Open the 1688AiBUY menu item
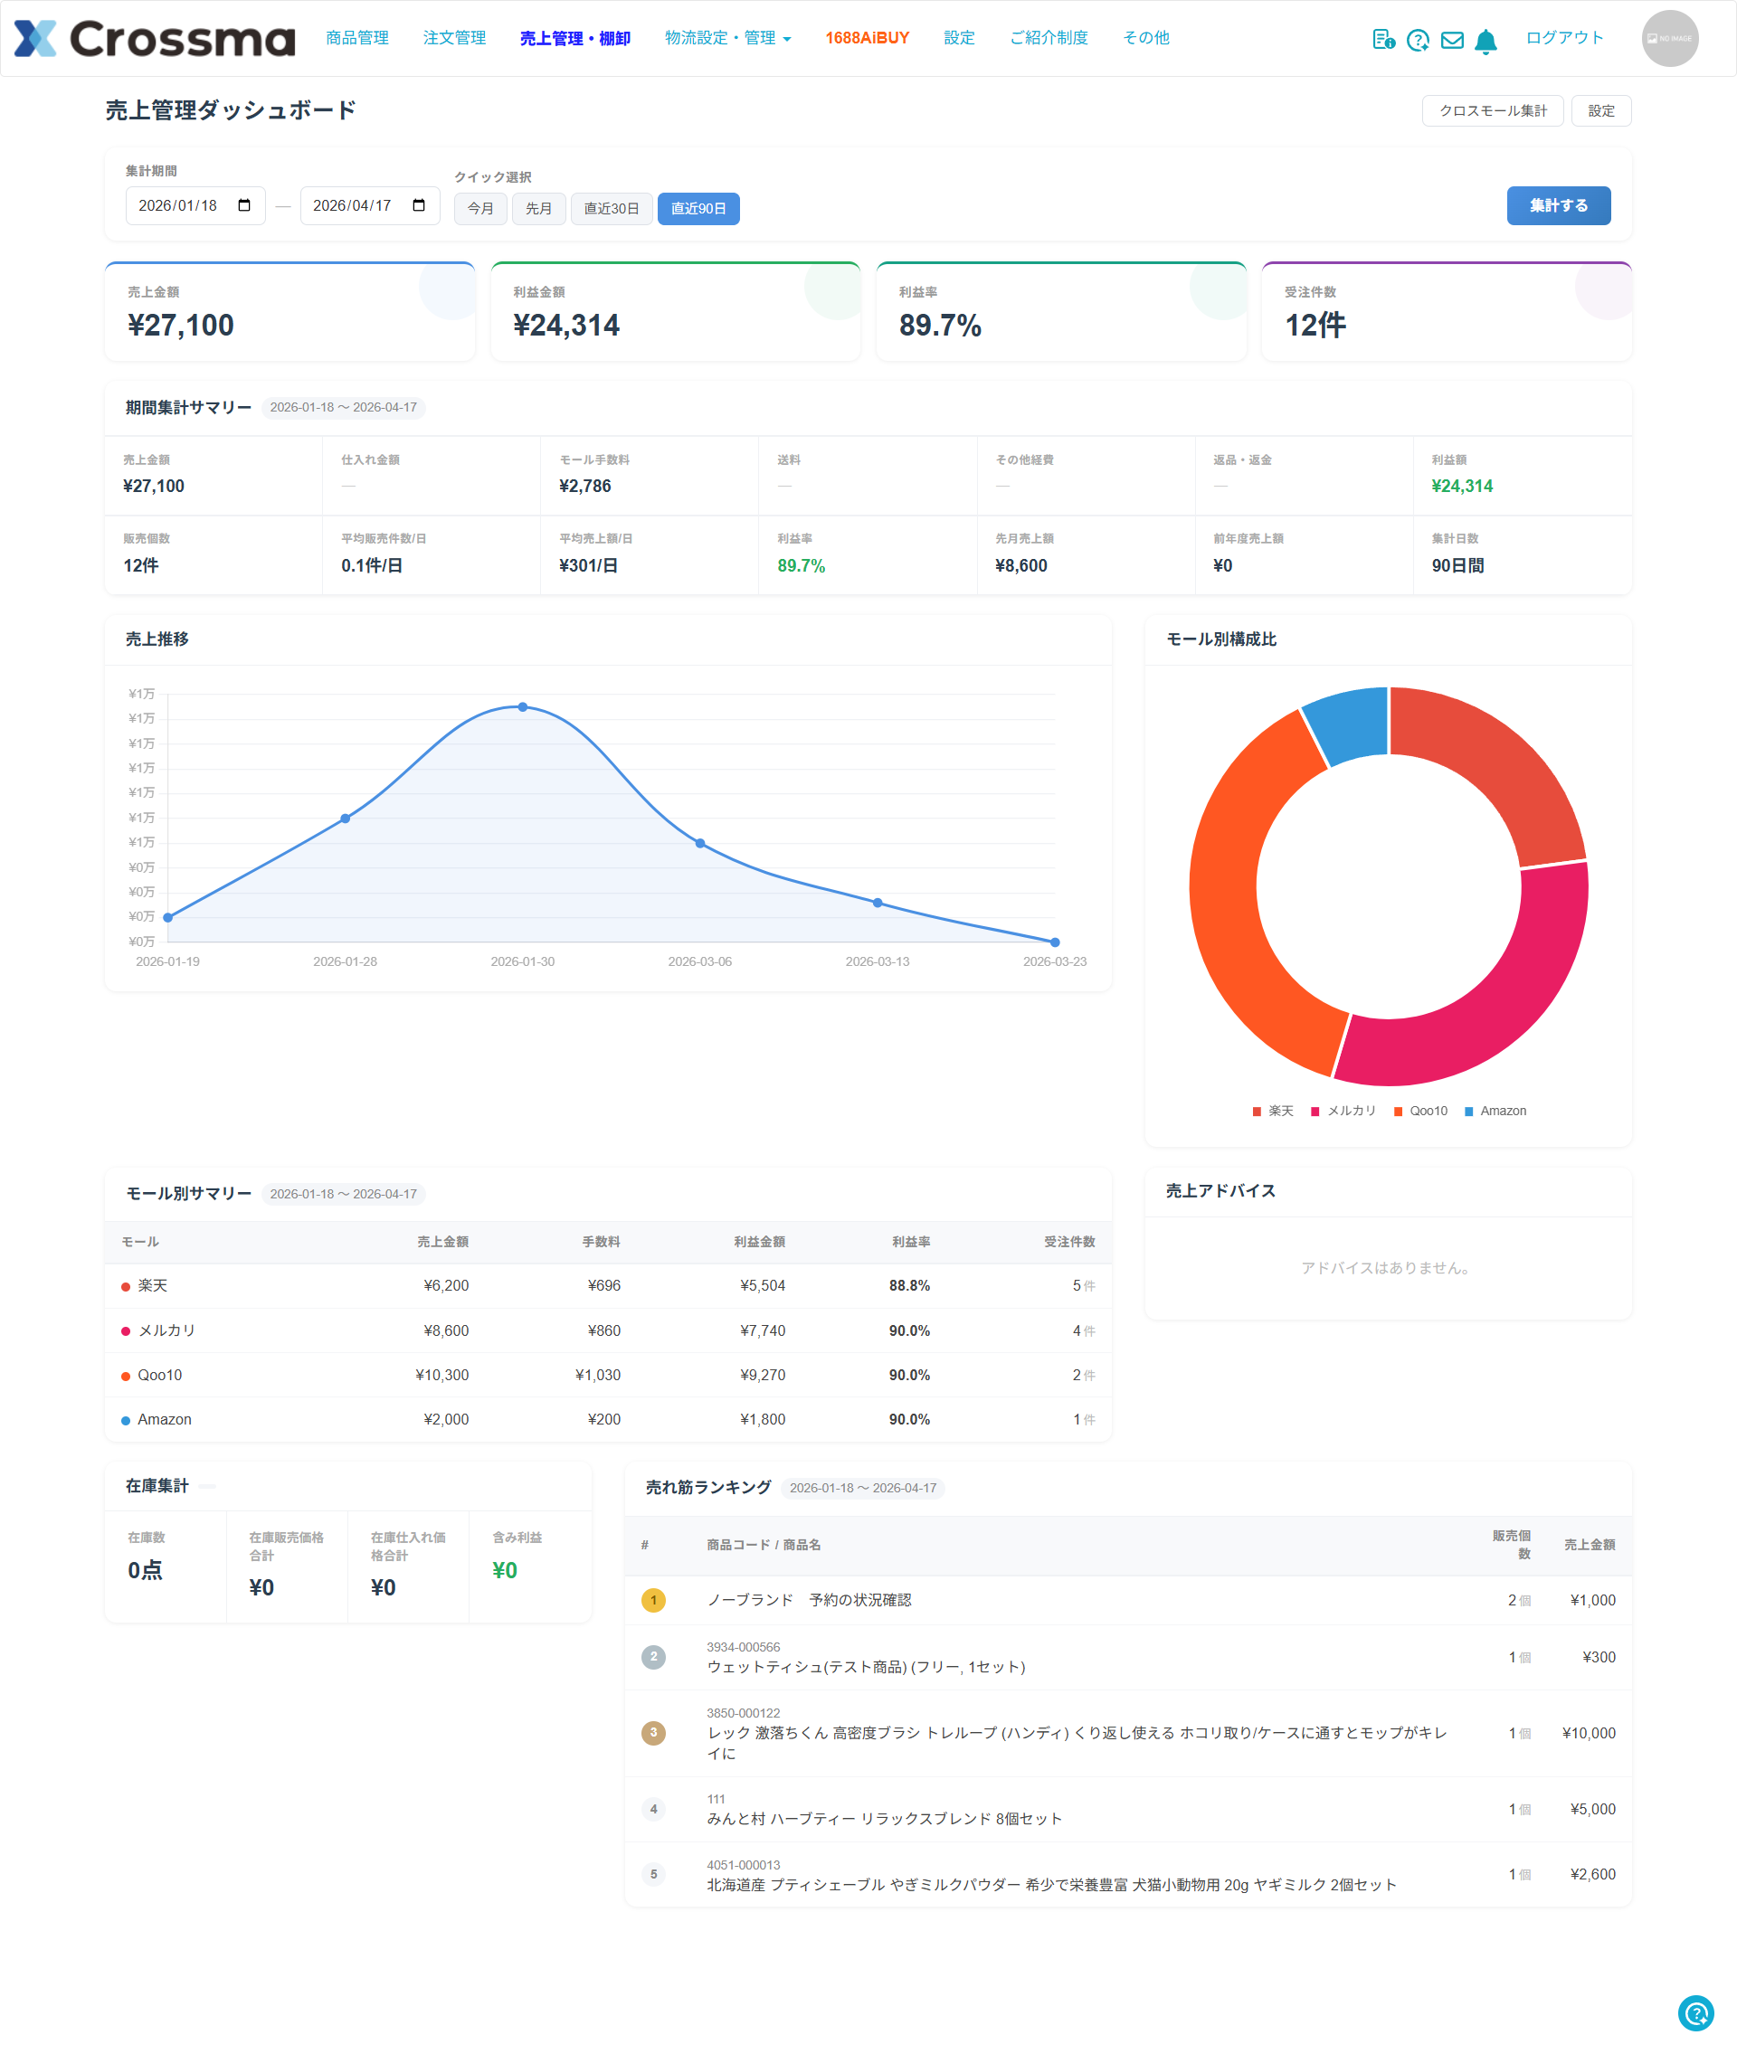Image resolution: width=1737 pixels, height=2054 pixels. [x=867, y=38]
